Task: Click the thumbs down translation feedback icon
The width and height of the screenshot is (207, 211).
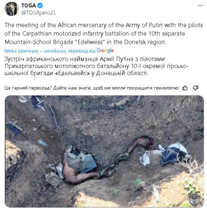Action: [195, 88]
